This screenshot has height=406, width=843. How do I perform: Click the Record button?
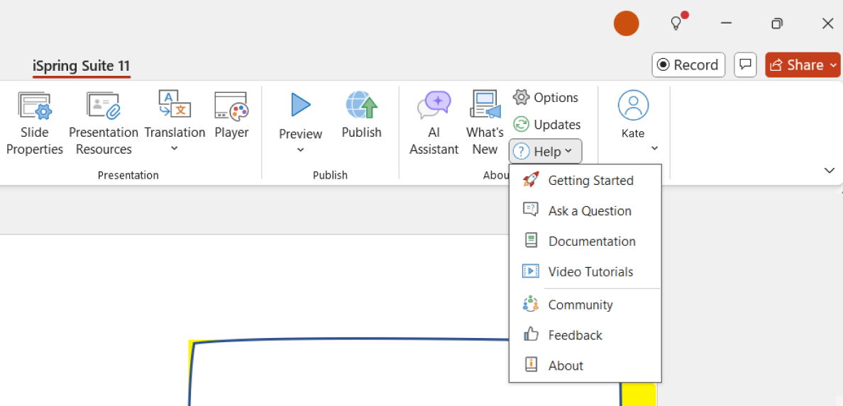point(688,65)
